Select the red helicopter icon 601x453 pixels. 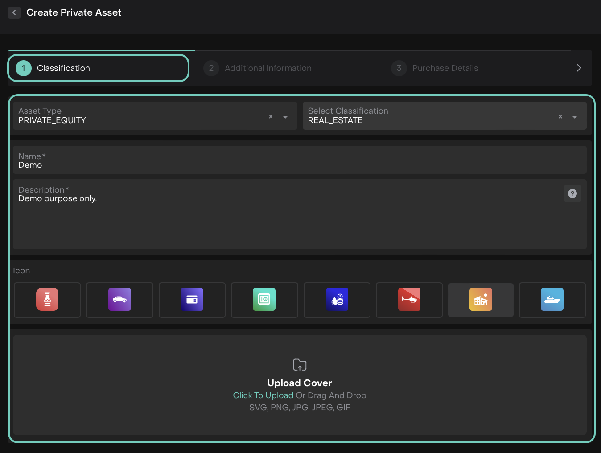coord(409,300)
